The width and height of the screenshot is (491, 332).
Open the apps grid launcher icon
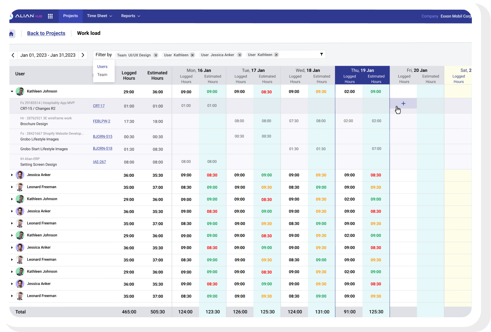click(50, 16)
